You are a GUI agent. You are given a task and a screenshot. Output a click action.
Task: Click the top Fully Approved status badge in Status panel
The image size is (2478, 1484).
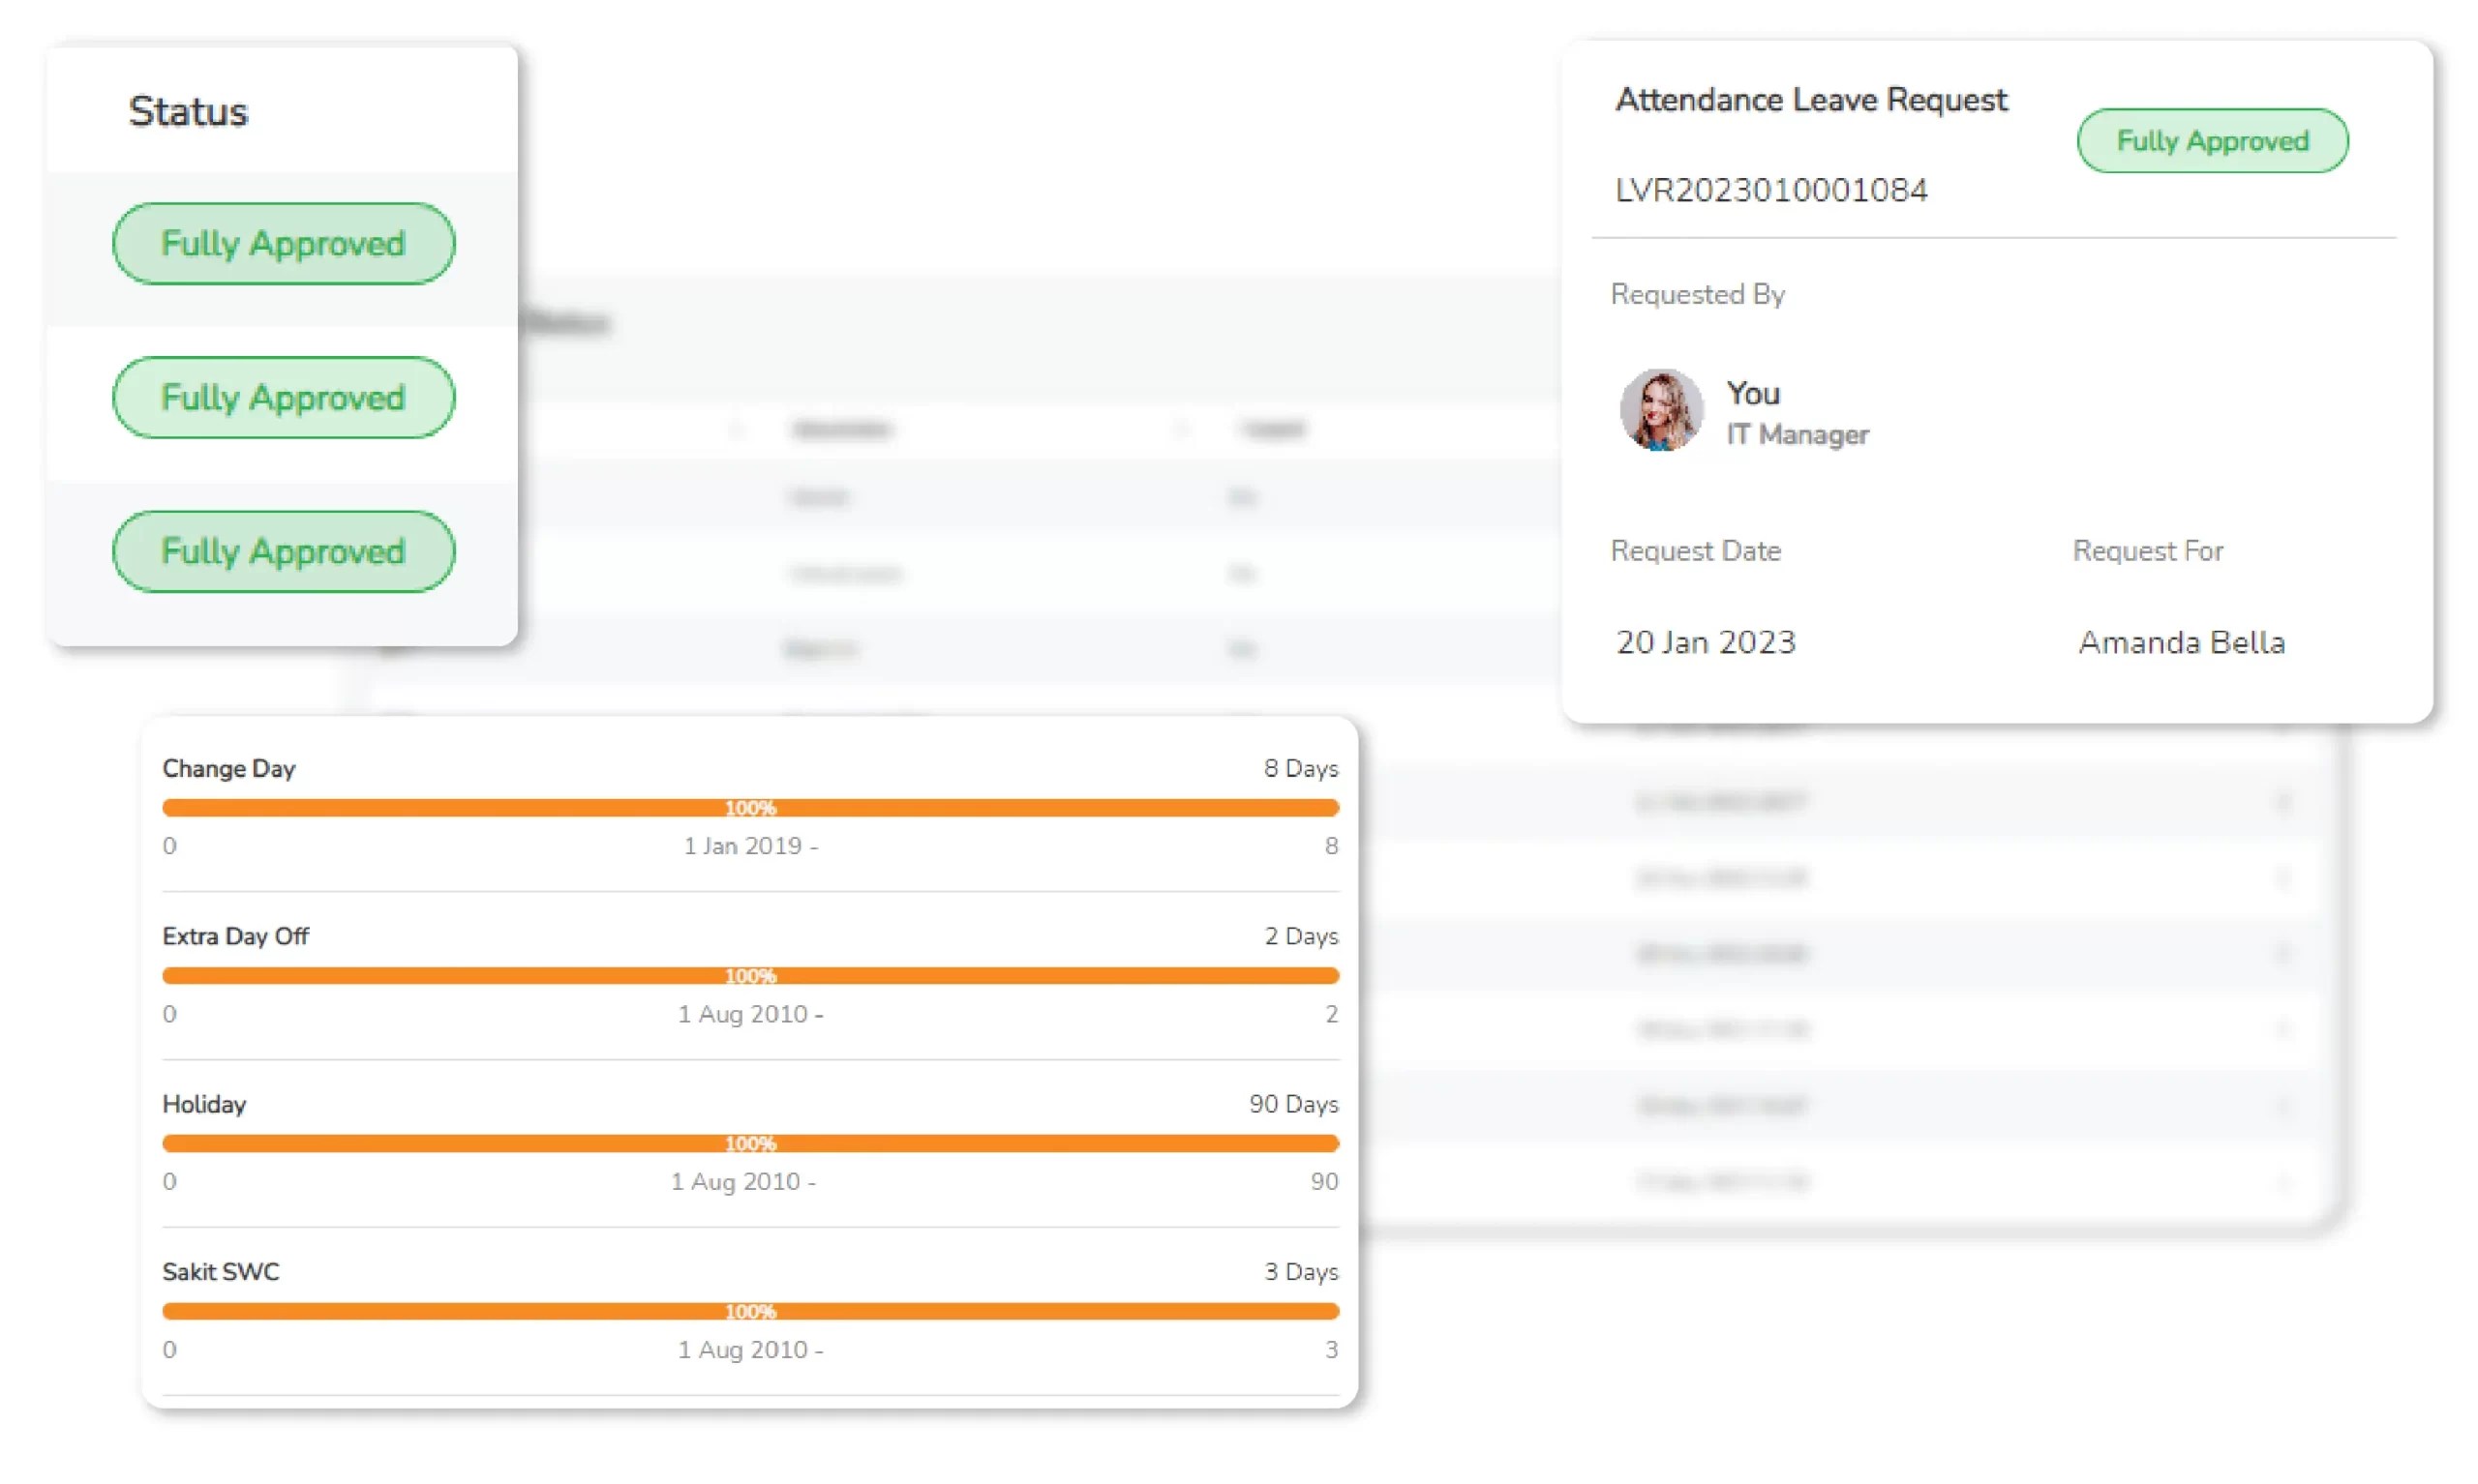[283, 244]
